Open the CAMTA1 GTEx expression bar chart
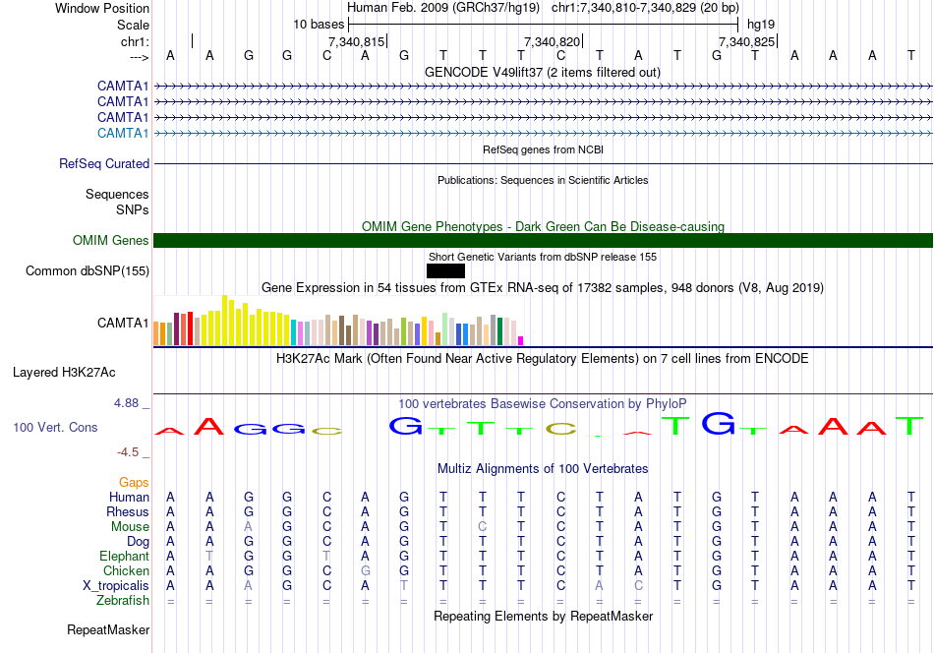This screenshot has width=934, height=653. point(338,321)
